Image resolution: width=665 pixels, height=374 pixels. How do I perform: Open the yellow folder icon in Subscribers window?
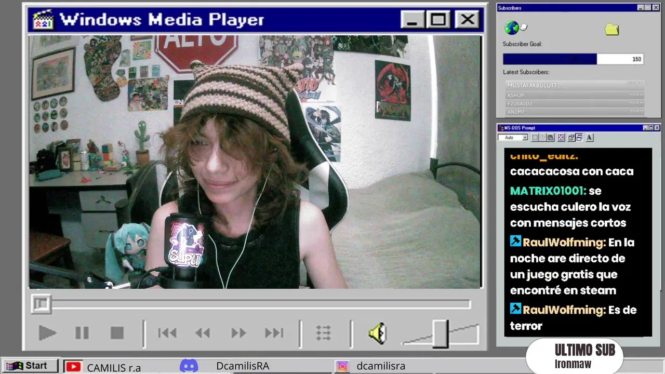coord(612,30)
